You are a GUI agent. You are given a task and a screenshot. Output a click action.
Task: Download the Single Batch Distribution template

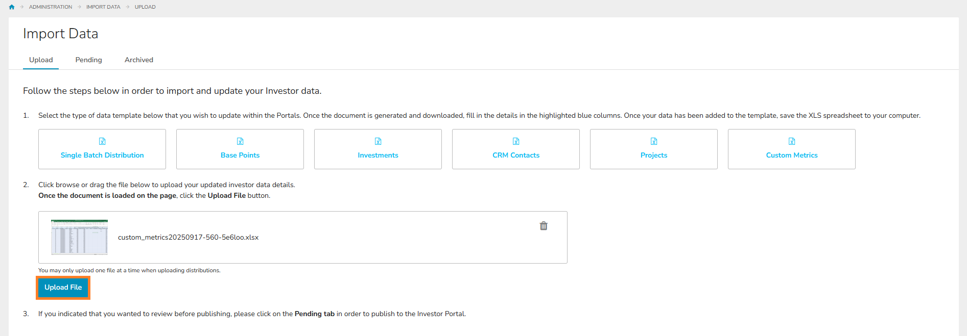tap(102, 155)
